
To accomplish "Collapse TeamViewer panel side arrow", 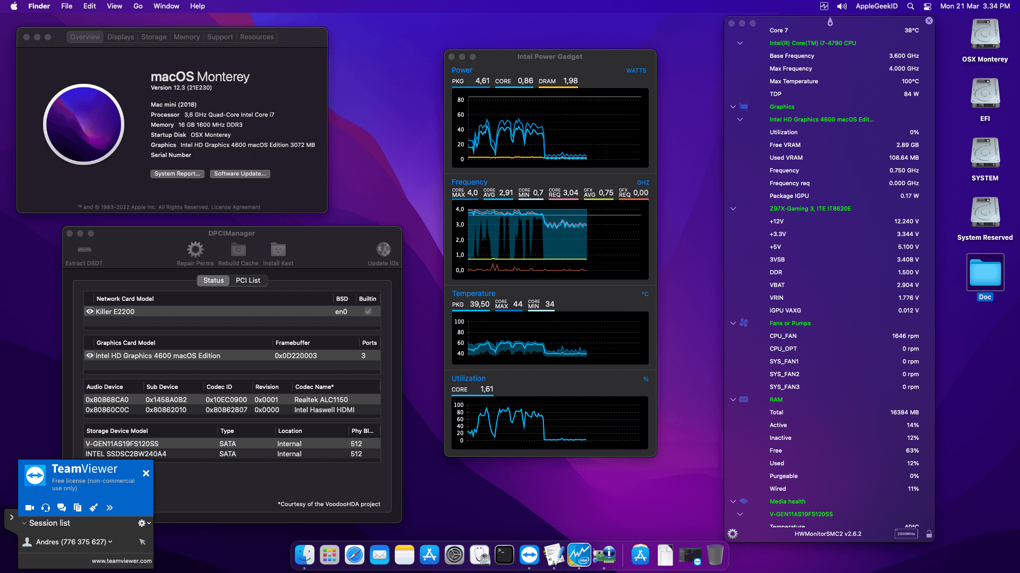I will point(11,517).
